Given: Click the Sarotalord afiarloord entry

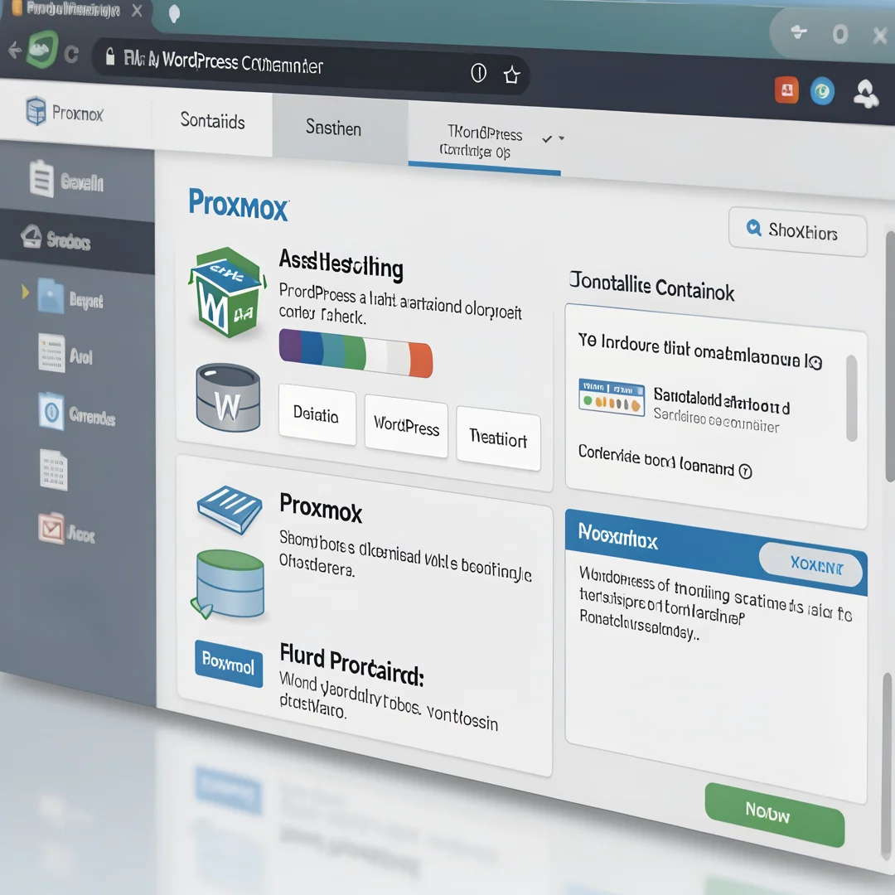Looking at the screenshot, I should (722, 401).
